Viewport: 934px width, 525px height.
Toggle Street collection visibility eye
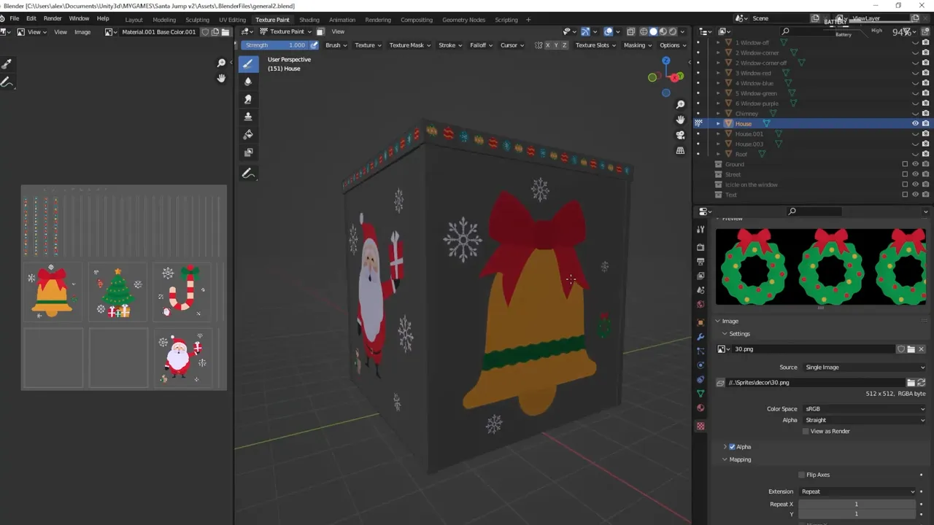click(915, 174)
